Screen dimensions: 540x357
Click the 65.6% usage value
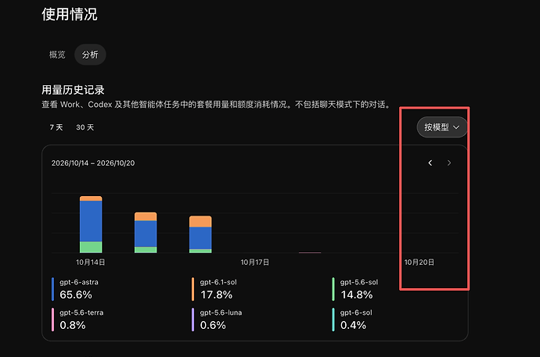pyautogui.click(x=76, y=295)
